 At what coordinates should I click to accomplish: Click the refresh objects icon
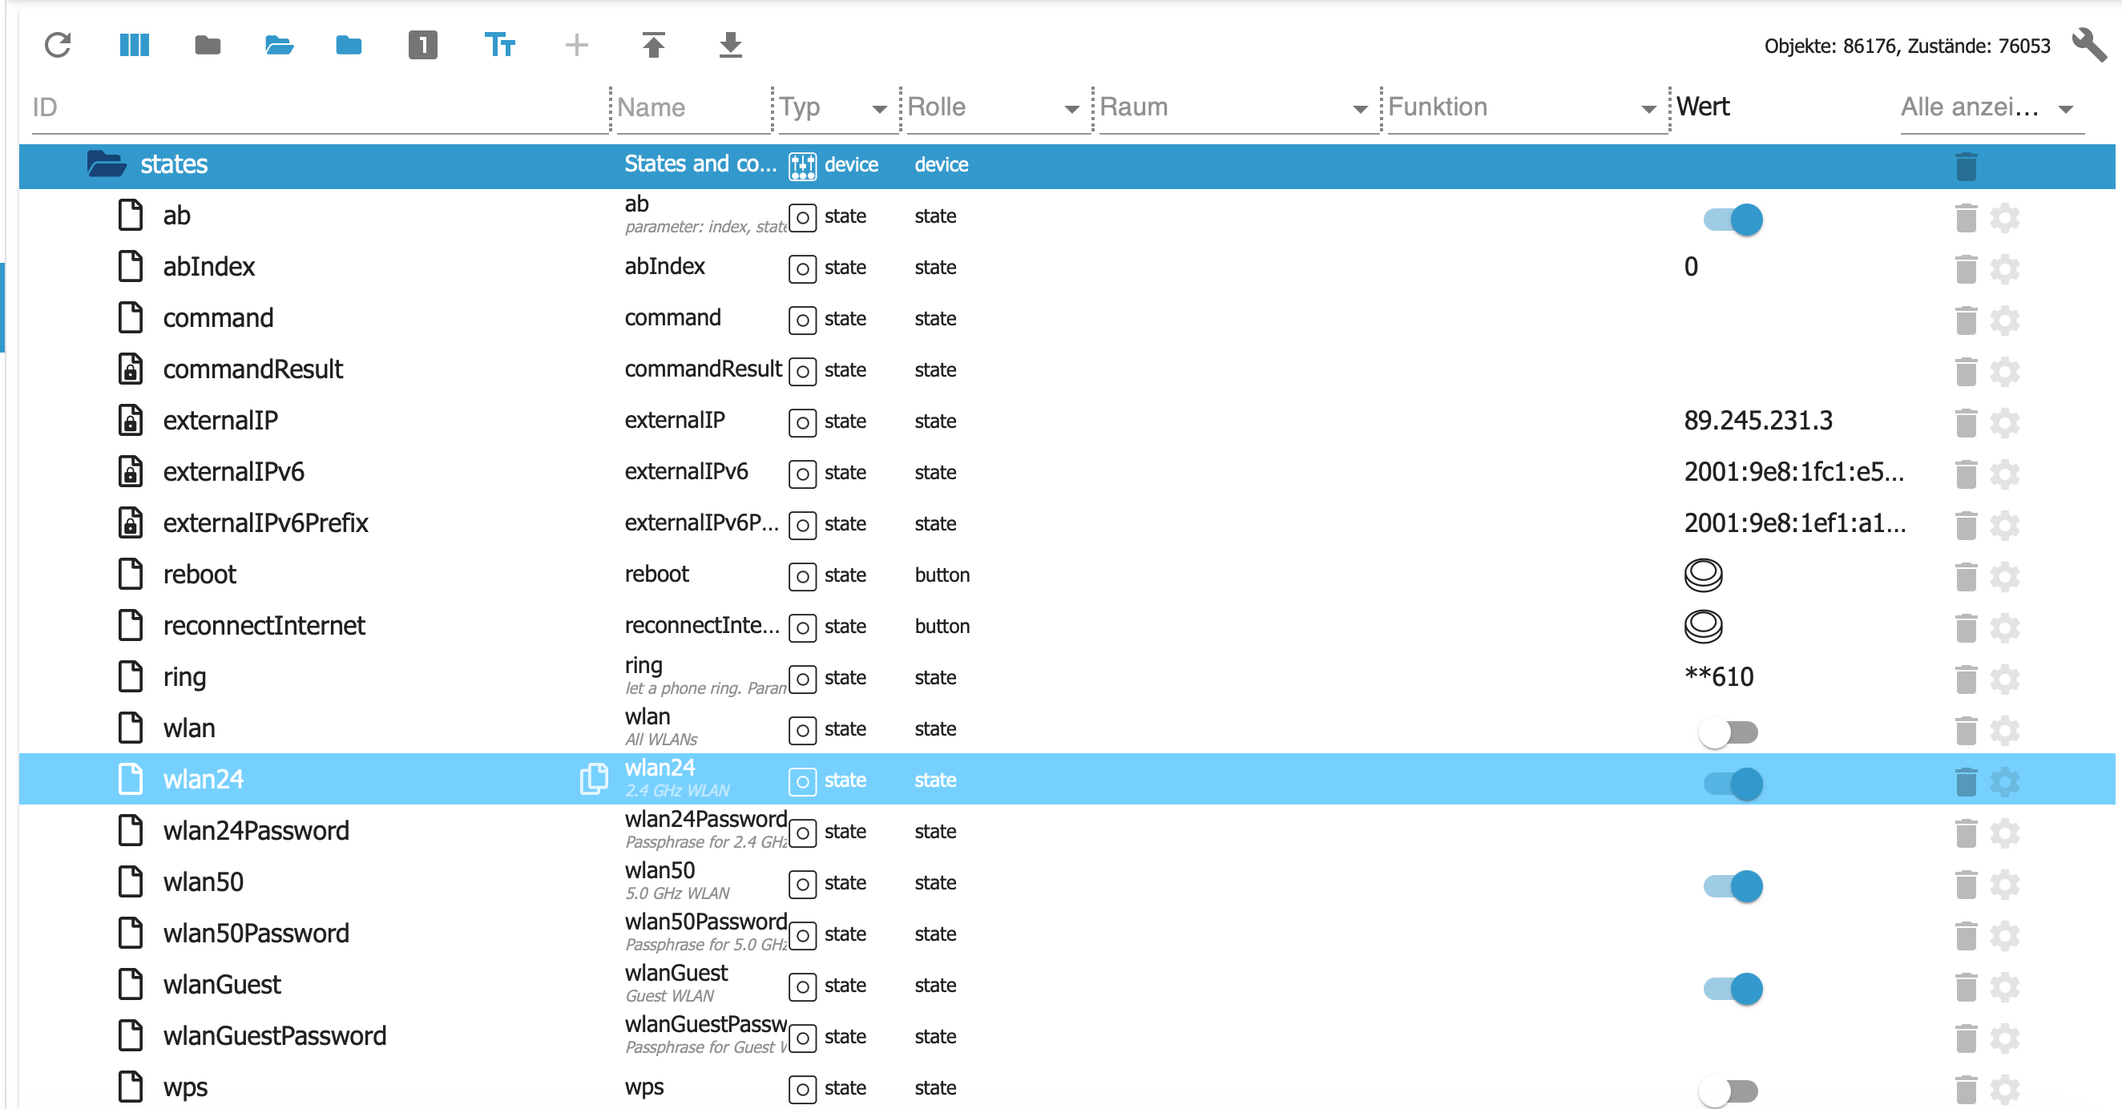click(x=58, y=45)
